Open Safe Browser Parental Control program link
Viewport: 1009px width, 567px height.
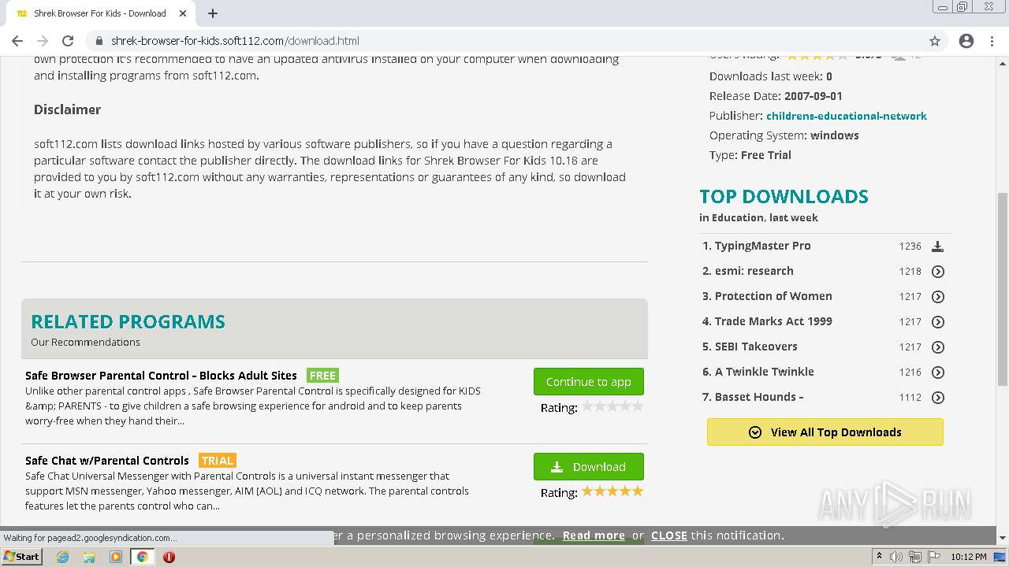coord(161,376)
